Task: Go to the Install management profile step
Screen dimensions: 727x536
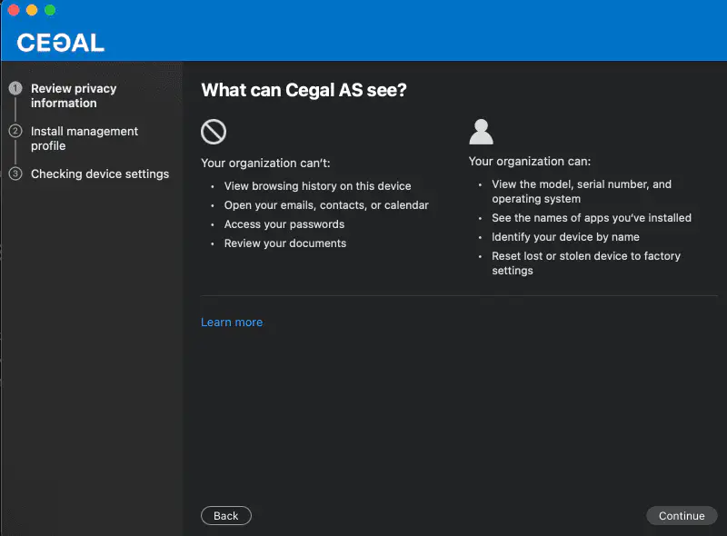Action: click(x=84, y=138)
